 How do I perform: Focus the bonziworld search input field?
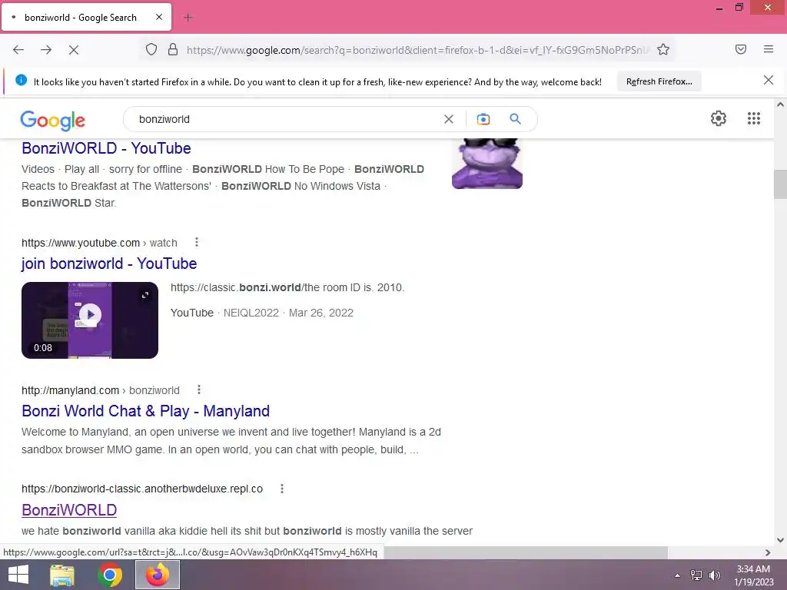coord(286,119)
